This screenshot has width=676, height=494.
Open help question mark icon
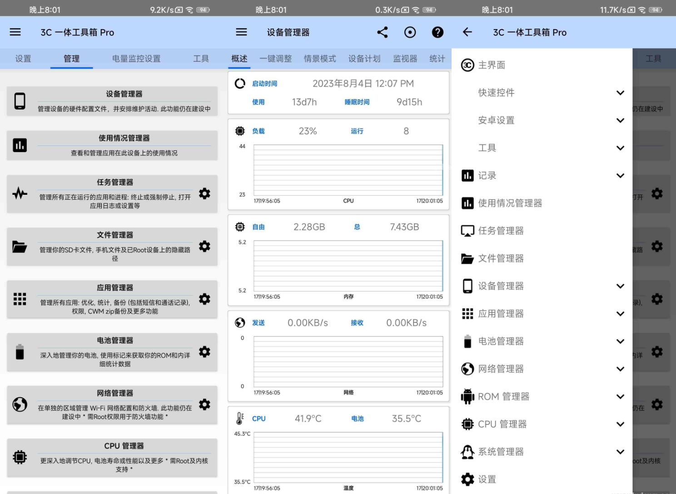click(x=437, y=32)
